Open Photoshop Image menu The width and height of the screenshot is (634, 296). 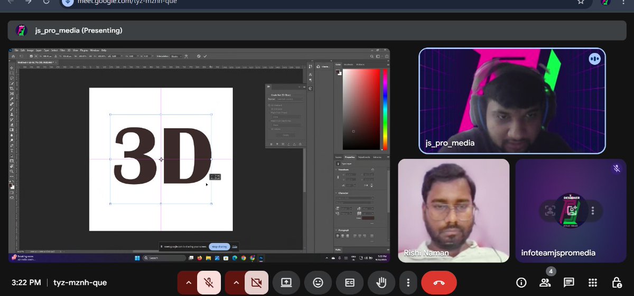30,50
